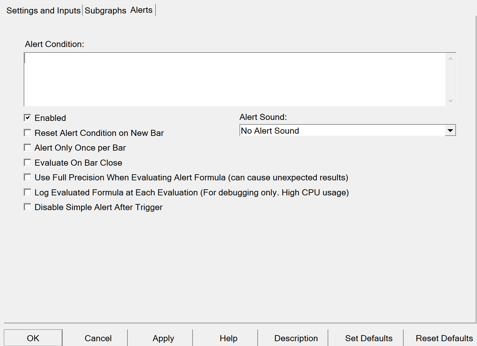Screen dimensions: 477x346
Task: Tick Alert Only Once per Bar
Action: coord(28,148)
